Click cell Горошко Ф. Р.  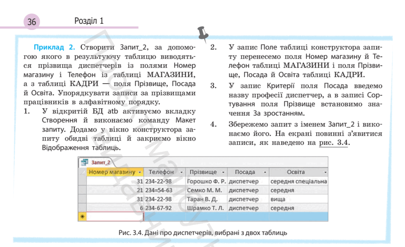(206, 181)
